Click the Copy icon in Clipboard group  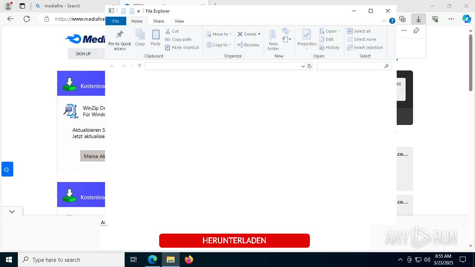(140, 34)
